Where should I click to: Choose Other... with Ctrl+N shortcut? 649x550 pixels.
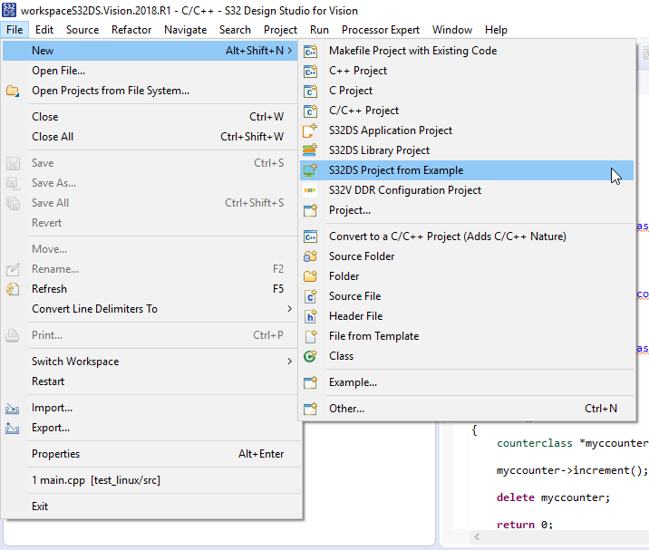[x=467, y=409]
